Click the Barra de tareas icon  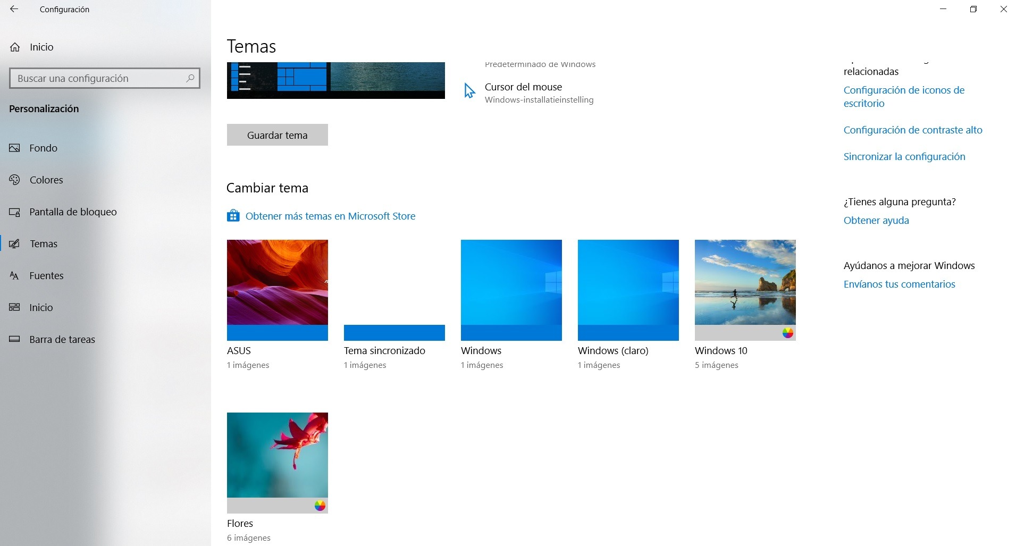pyautogui.click(x=15, y=339)
